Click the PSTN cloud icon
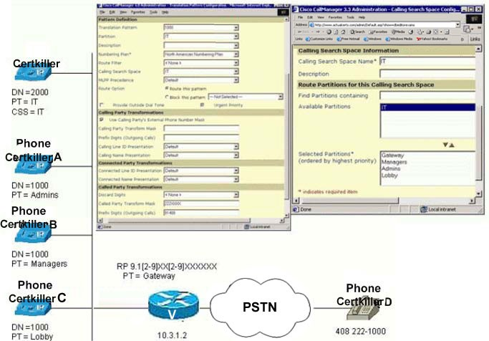 (x=260, y=307)
